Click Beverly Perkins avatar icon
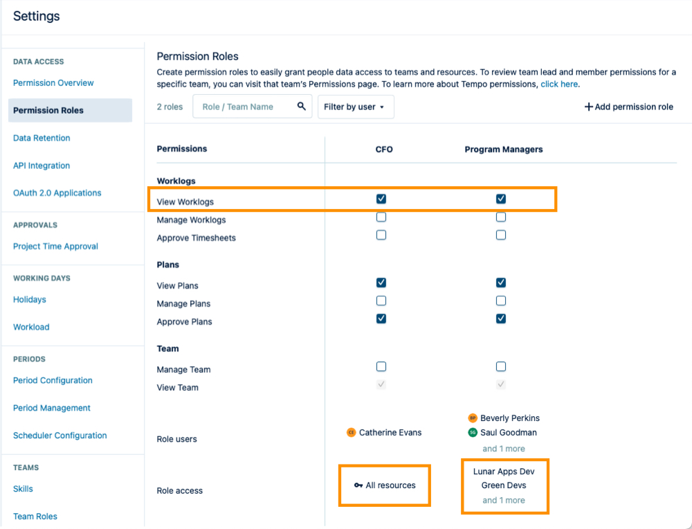Image resolution: width=692 pixels, height=529 pixels. 473,418
